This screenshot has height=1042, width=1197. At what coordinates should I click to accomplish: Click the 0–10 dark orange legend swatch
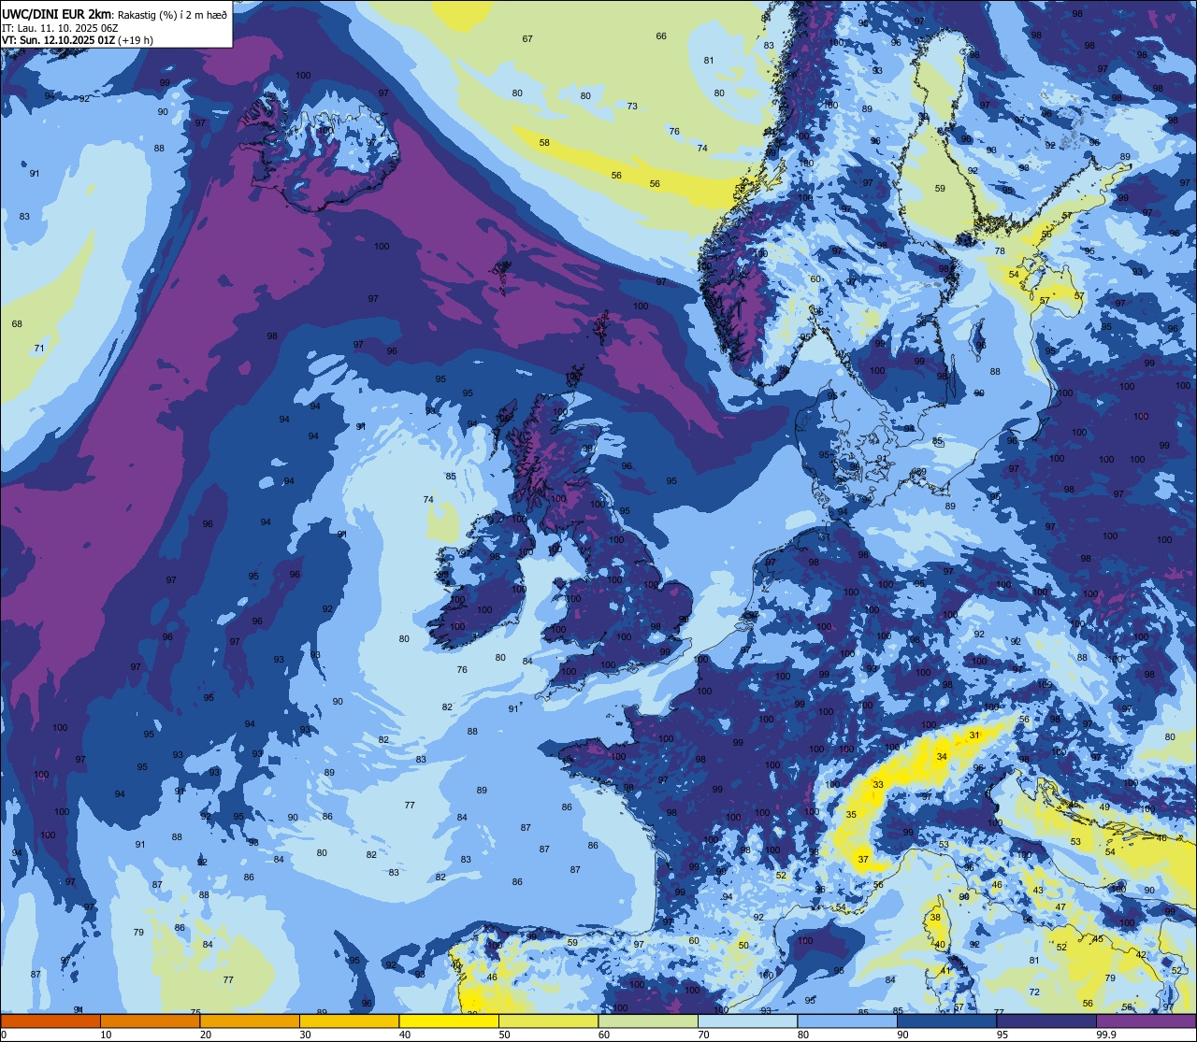50,1021
